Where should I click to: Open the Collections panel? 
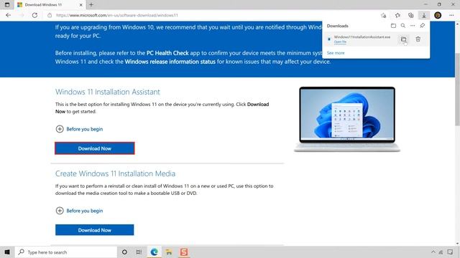pyautogui.click(x=410, y=15)
